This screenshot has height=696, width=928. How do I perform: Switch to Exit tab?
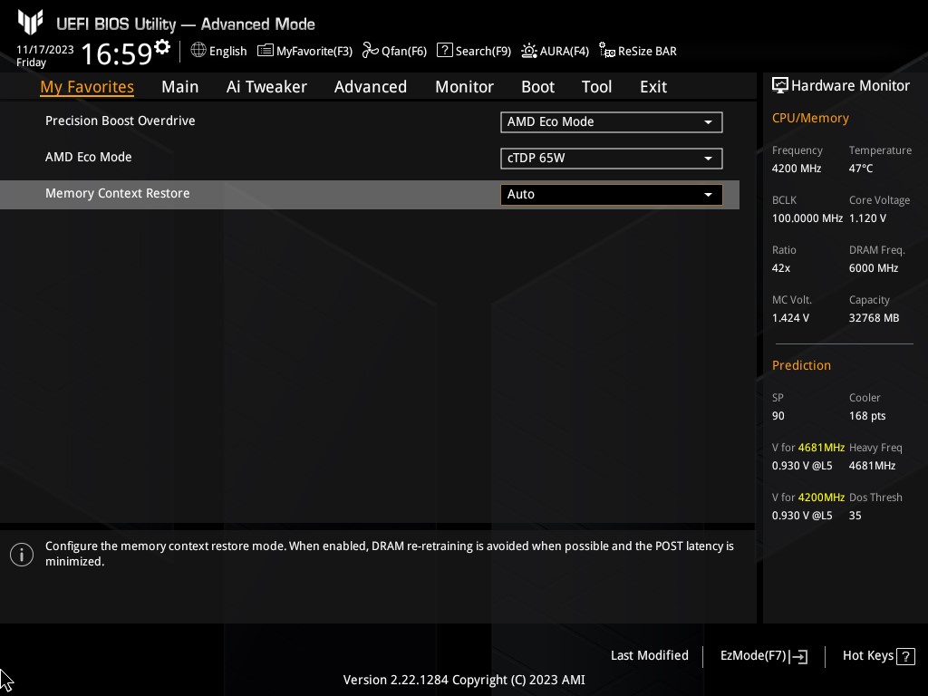[x=653, y=87]
